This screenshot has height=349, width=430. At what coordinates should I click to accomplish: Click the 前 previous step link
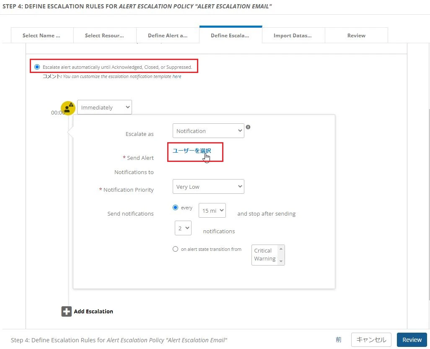tap(338, 340)
